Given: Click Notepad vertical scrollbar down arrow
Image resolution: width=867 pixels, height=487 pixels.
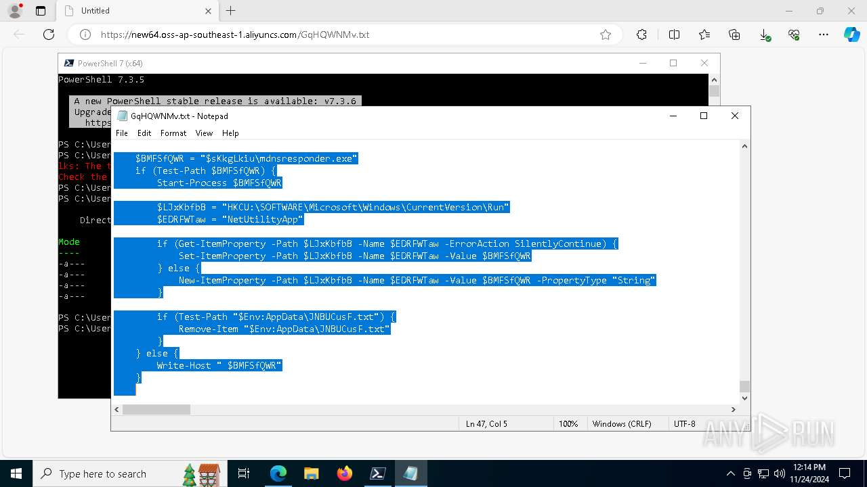Looking at the screenshot, I should click(x=744, y=398).
